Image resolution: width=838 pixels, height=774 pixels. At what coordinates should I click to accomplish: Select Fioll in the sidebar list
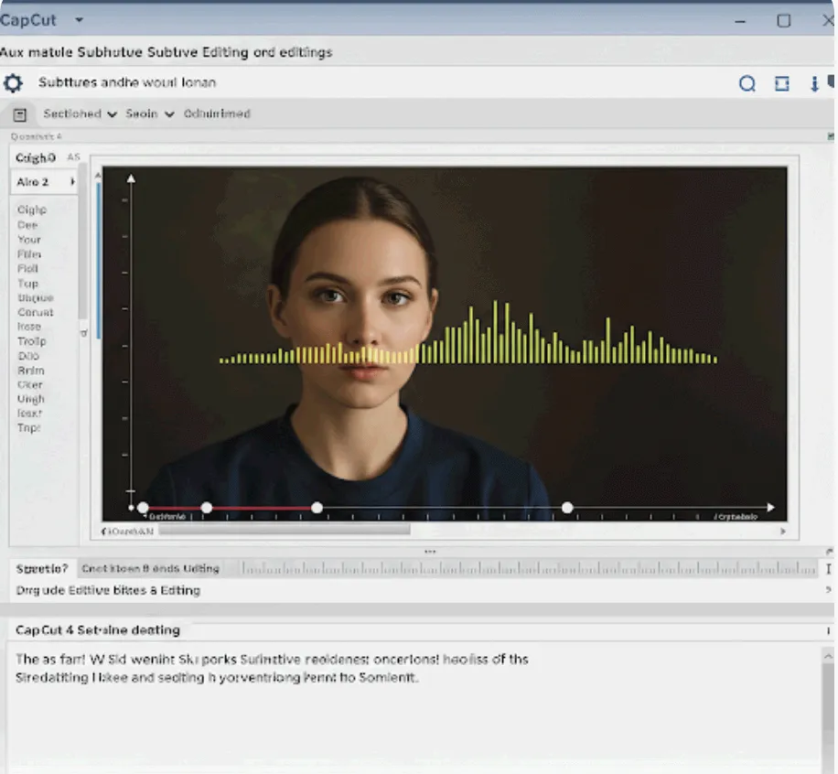27,268
